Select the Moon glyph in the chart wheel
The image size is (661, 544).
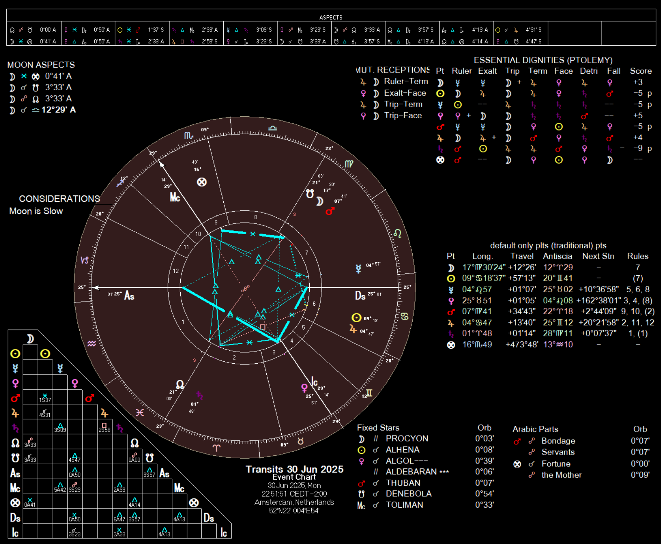(319, 201)
